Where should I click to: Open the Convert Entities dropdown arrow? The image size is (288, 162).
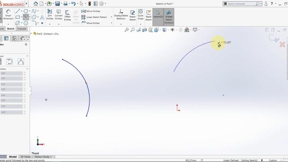pyautogui.click(x=58, y=24)
